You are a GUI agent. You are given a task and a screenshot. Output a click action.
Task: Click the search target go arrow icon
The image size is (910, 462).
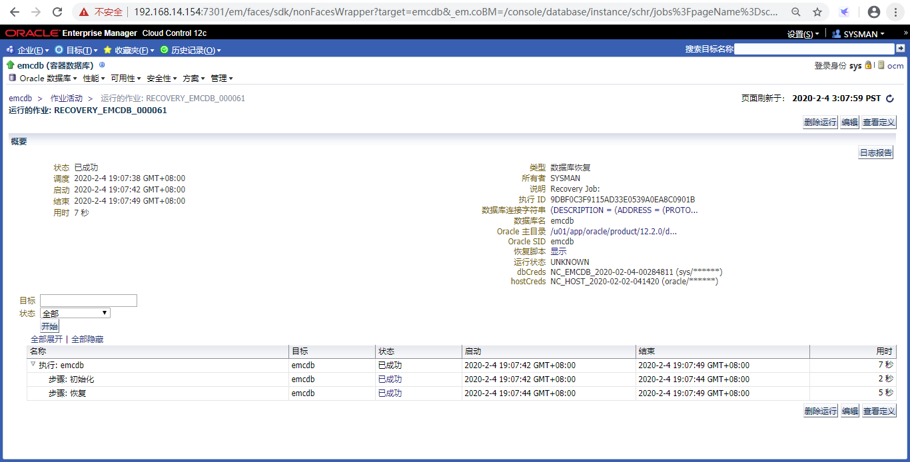901,49
